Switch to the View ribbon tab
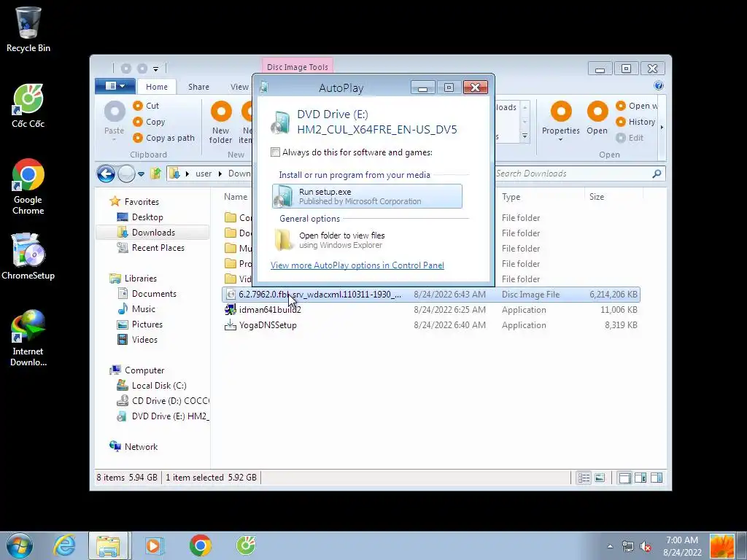The height and width of the screenshot is (560, 747). coord(239,87)
